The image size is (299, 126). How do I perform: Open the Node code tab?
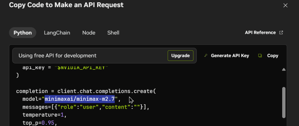89,33
